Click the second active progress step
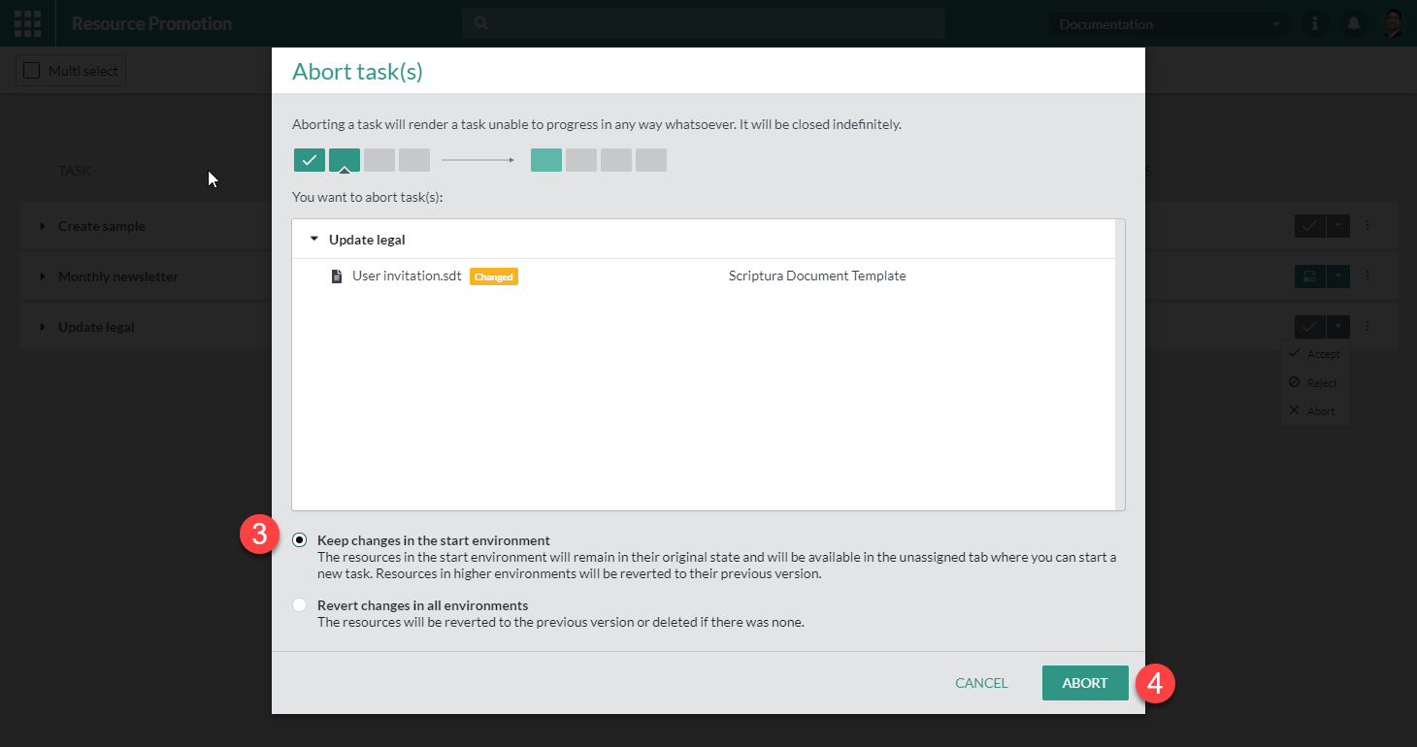This screenshot has height=747, width=1417. click(x=345, y=160)
